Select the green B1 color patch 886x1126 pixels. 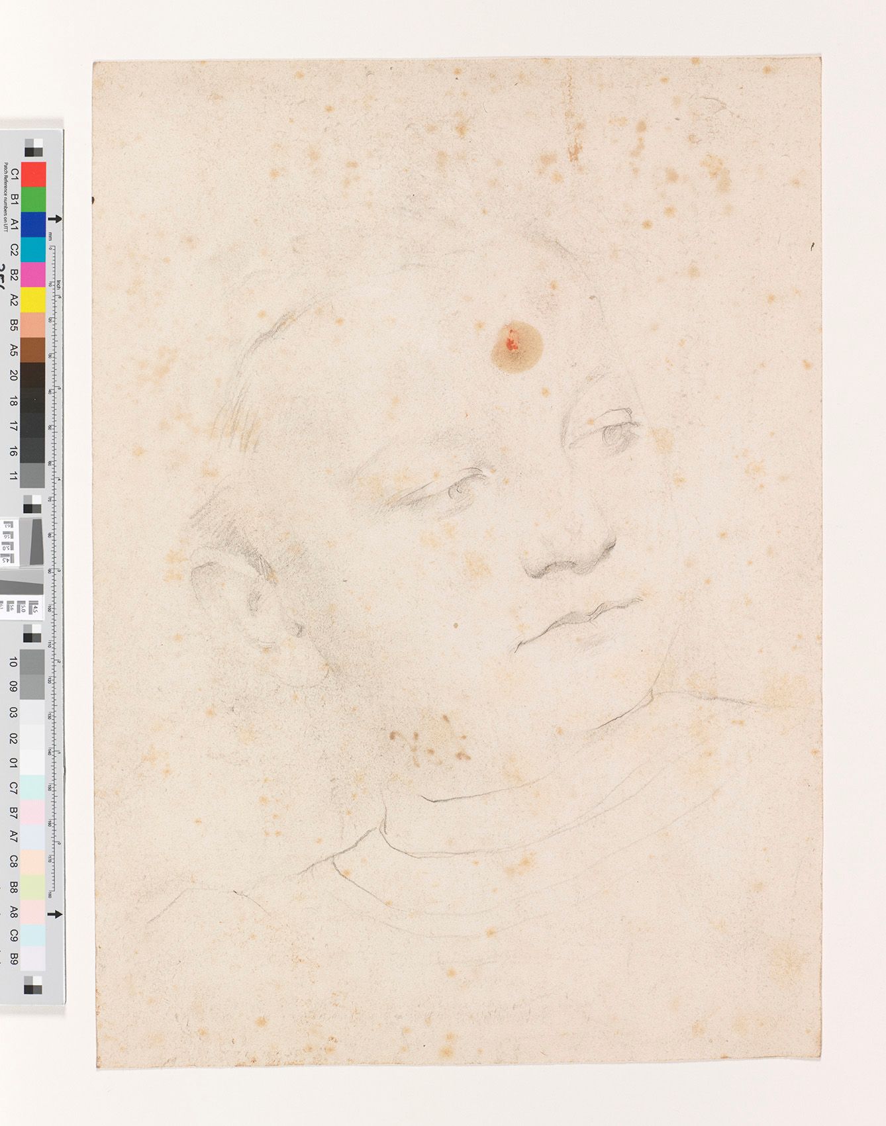pos(33,199)
